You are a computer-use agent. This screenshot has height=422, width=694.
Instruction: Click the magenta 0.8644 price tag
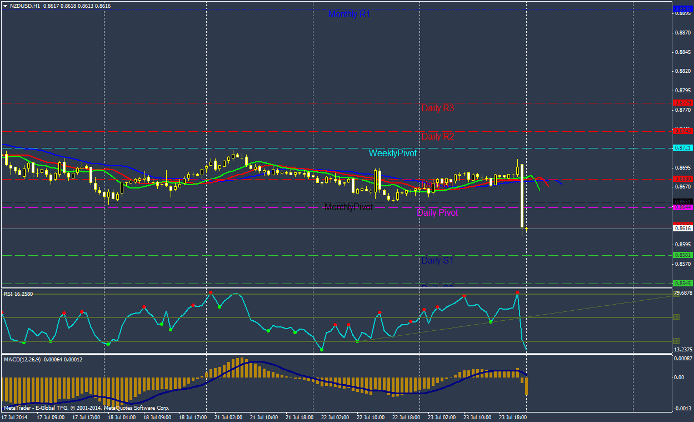click(x=682, y=207)
